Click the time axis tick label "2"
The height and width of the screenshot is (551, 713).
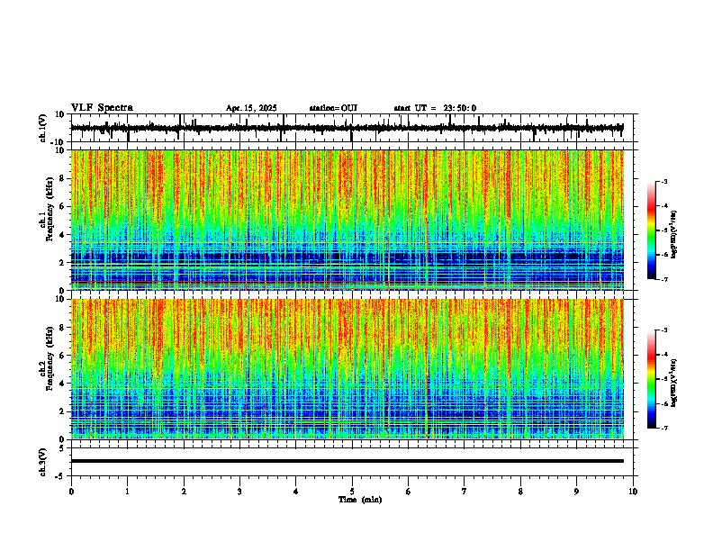point(184,492)
